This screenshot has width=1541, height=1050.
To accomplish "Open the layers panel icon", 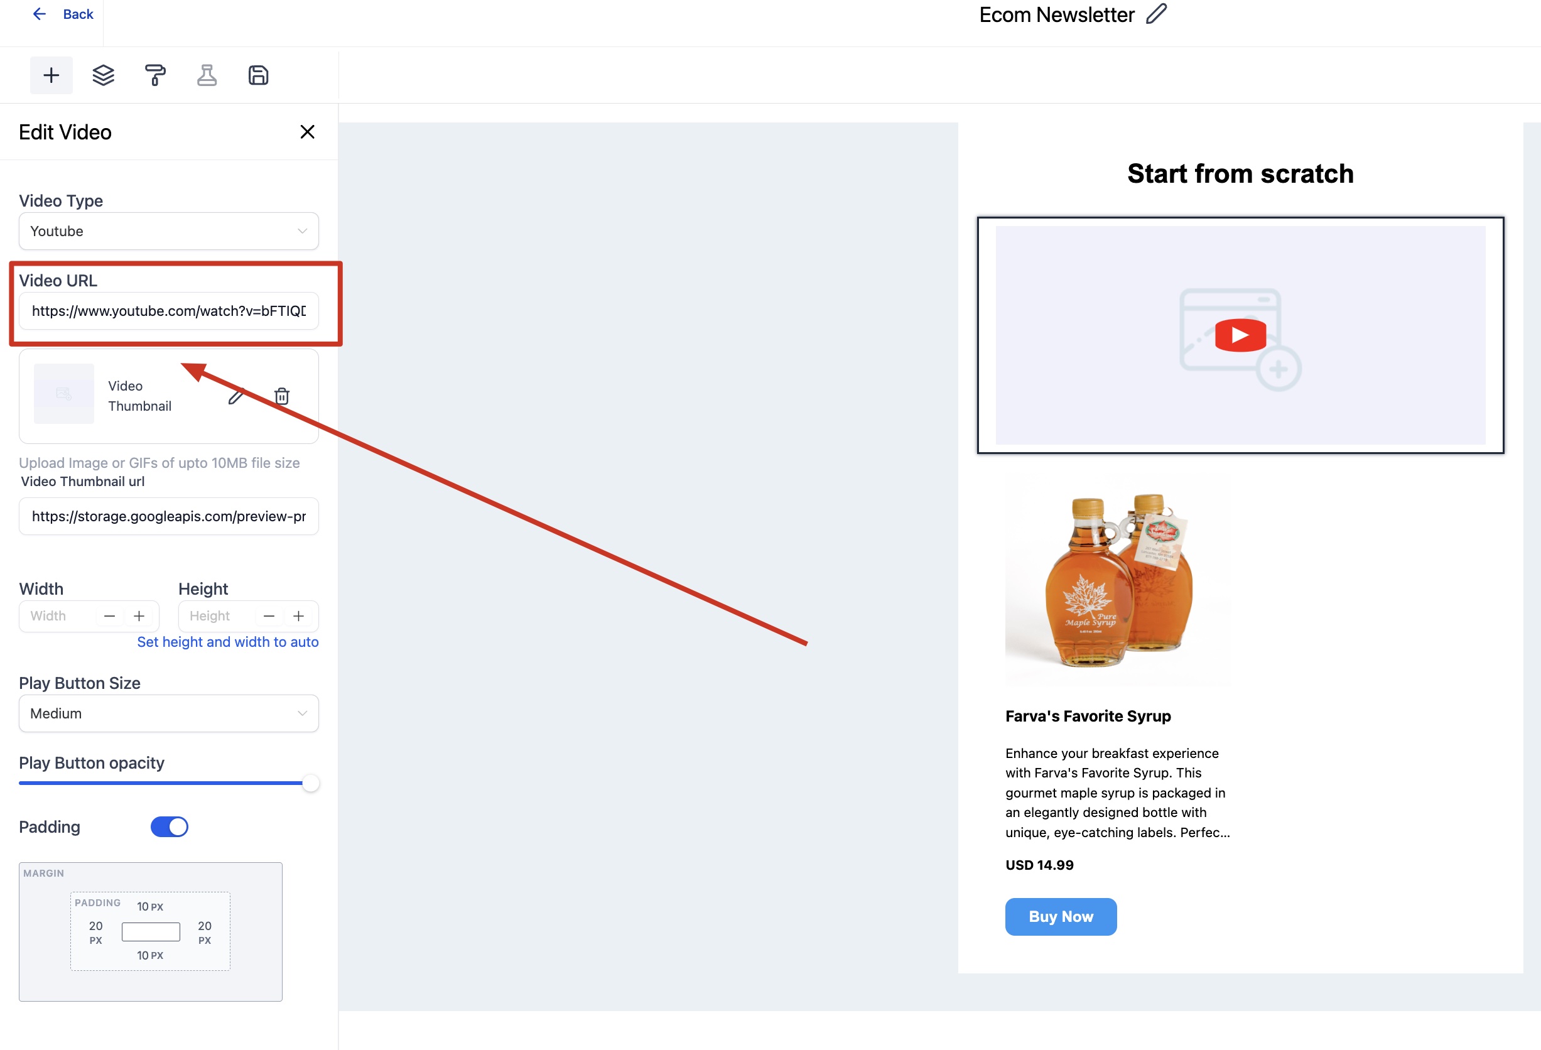I will [103, 75].
